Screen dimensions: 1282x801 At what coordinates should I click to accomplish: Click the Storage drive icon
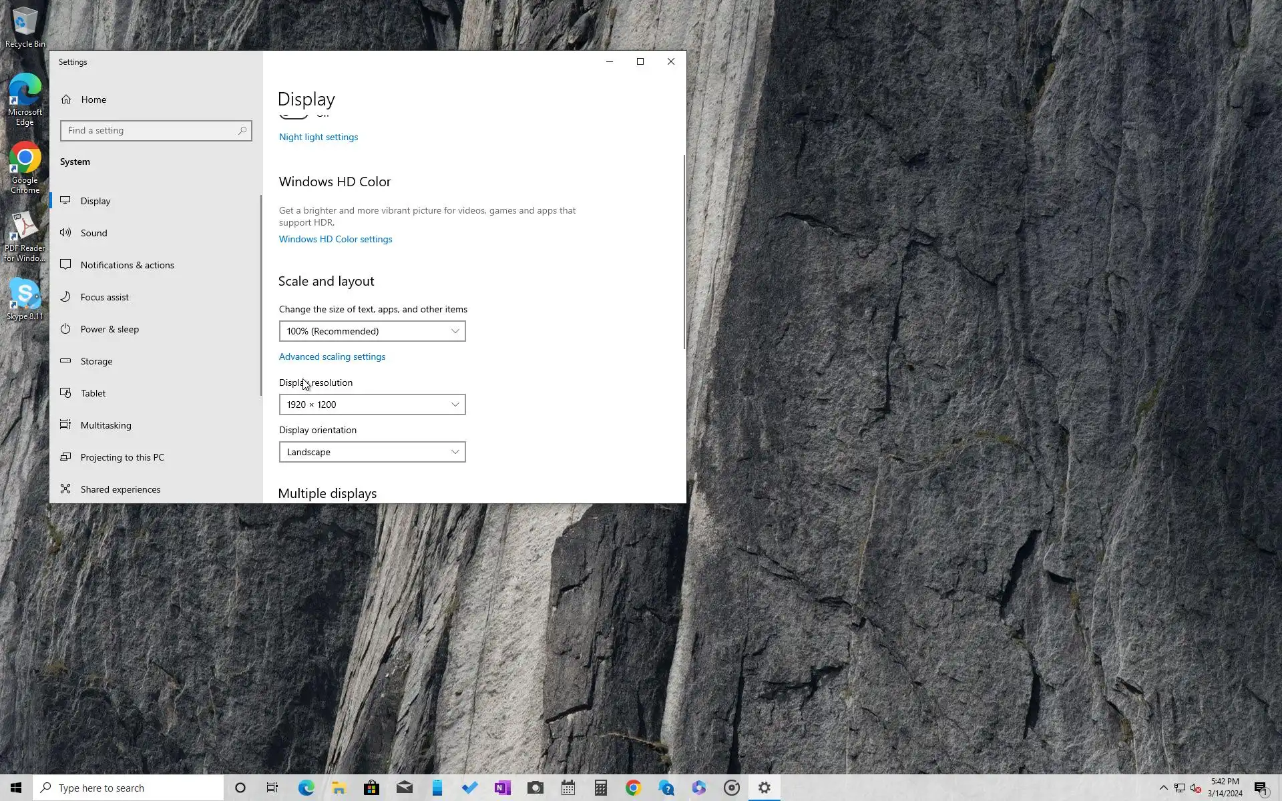click(65, 361)
